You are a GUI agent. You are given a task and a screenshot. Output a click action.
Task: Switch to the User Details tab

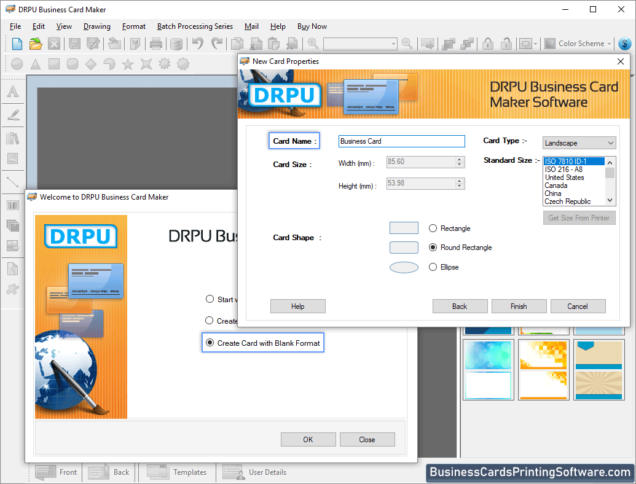[x=255, y=472]
